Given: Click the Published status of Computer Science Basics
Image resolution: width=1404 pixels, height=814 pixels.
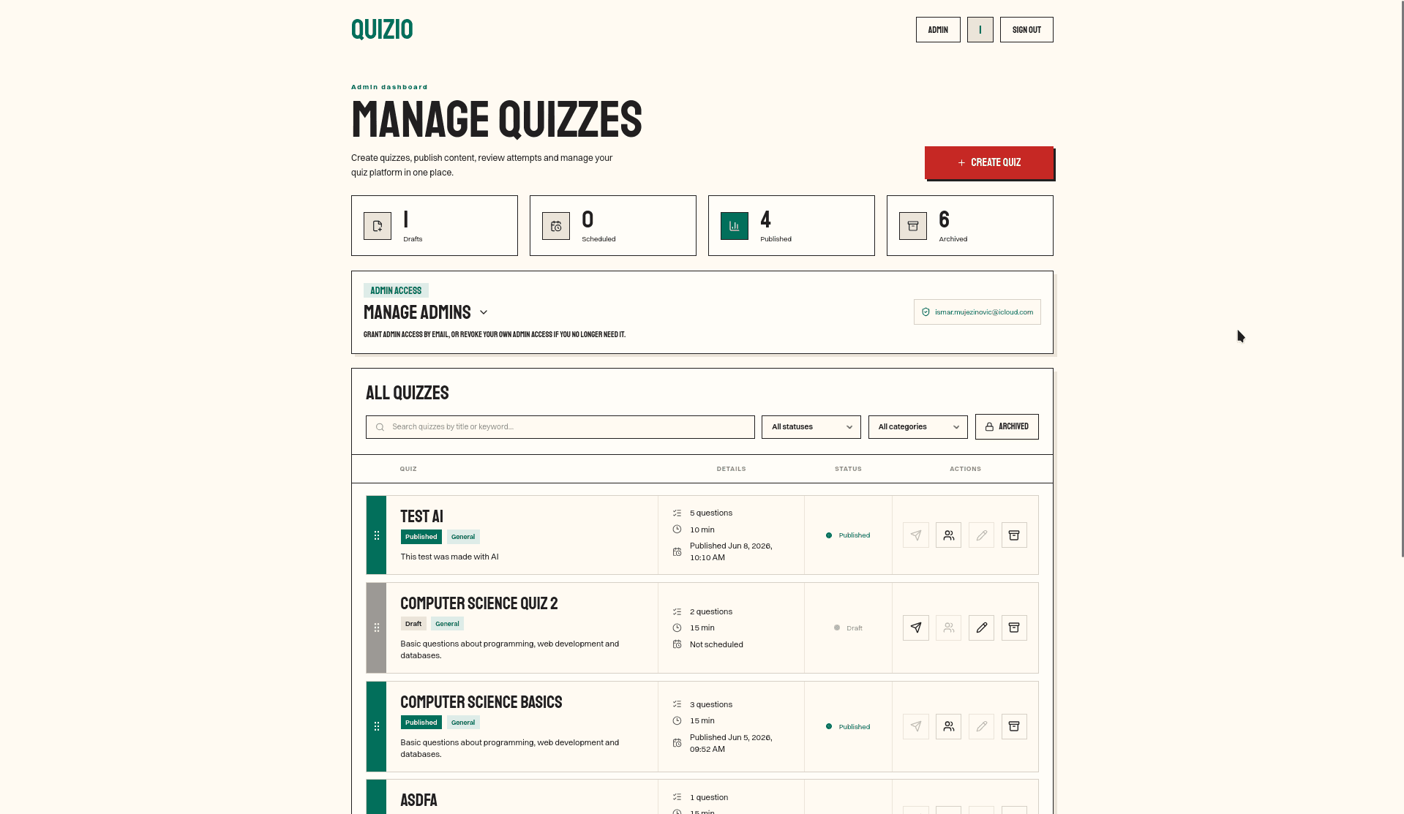Looking at the screenshot, I should tap(848, 727).
